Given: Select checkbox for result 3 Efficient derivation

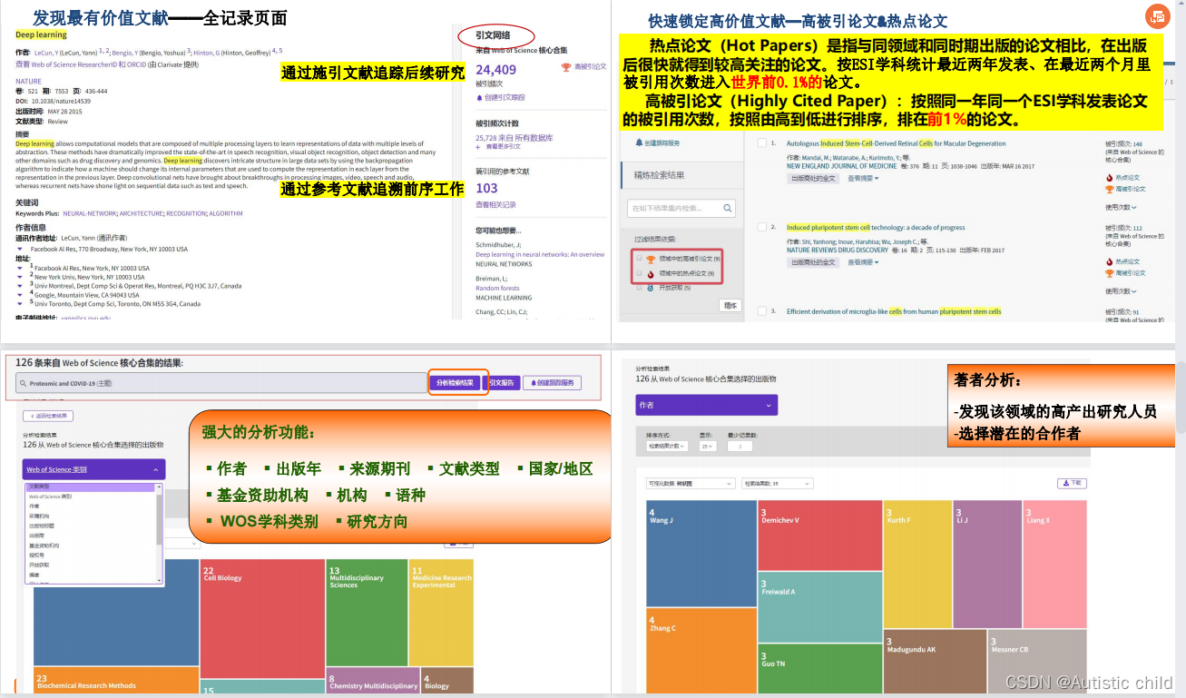Looking at the screenshot, I should [x=762, y=311].
